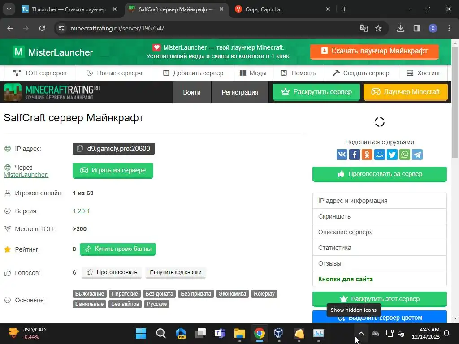Click Лаунчер Minecraft yellow button
The image size is (459, 344).
pos(405,92)
